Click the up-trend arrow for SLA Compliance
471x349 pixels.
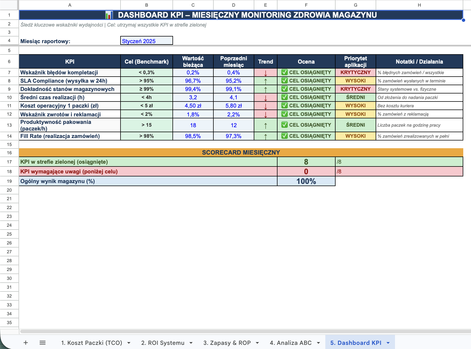pyautogui.click(x=265, y=81)
